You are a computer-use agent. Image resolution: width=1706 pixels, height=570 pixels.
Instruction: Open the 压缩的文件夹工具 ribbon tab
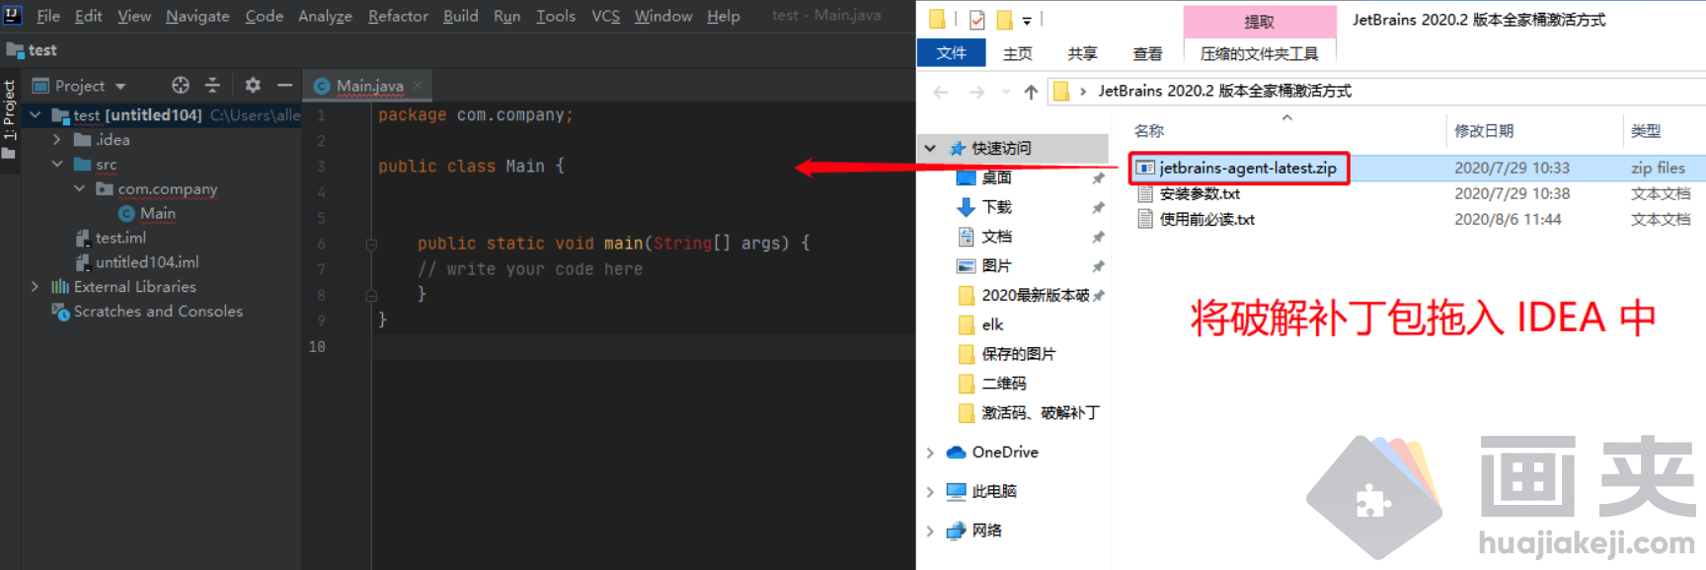click(1260, 53)
